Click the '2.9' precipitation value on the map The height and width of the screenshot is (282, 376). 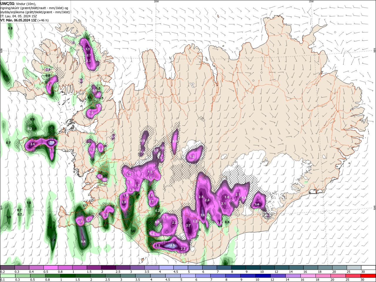point(124,202)
